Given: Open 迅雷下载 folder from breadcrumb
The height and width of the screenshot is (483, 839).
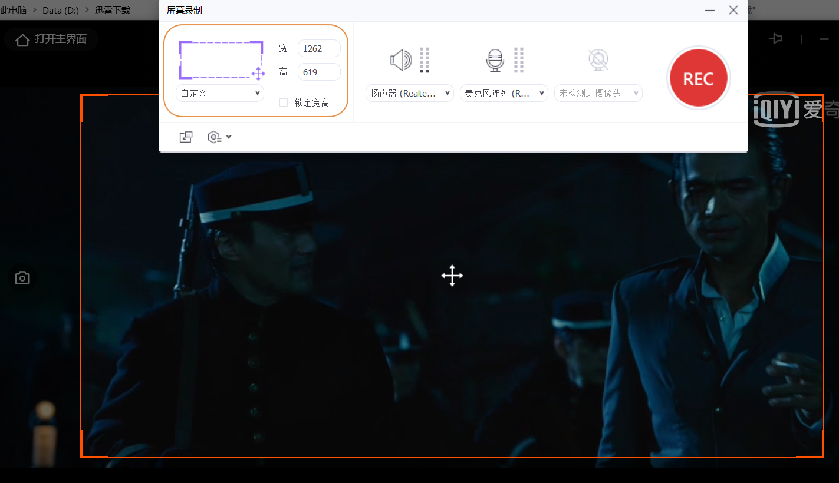Looking at the screenshot, I should click(x=112, y=9).
